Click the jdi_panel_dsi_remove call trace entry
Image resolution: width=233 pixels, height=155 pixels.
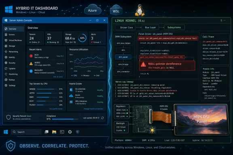pos(215,42)
